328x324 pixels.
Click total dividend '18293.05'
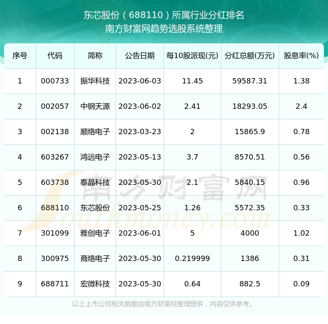[250, 106]
